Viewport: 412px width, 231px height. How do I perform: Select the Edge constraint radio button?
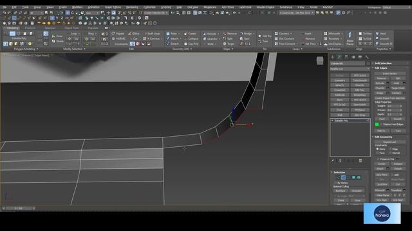[390, 149]
